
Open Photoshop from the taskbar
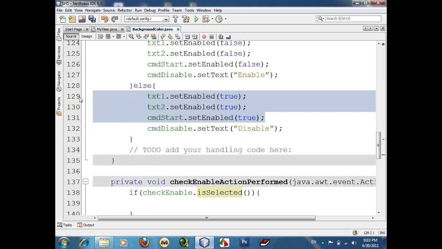[244, 242]
